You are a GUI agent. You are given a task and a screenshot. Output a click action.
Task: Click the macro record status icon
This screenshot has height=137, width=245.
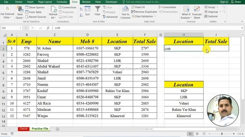[x=12, y=134]
